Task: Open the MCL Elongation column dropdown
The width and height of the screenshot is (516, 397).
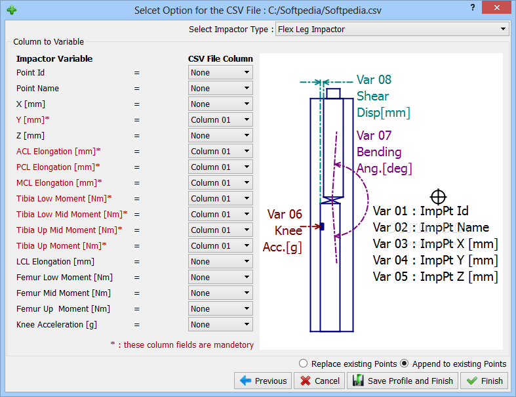Action: click(220, 183)
